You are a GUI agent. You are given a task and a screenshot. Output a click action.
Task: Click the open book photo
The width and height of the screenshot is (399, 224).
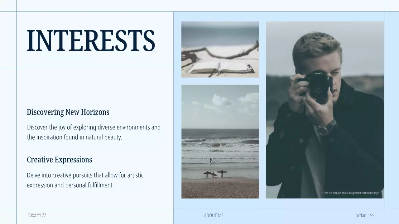(x=220, y=49)
